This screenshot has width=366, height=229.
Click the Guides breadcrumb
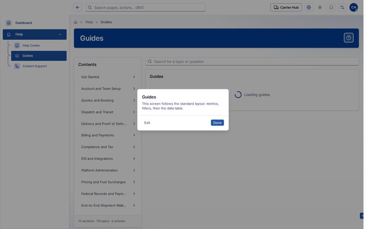click(106, 22)
